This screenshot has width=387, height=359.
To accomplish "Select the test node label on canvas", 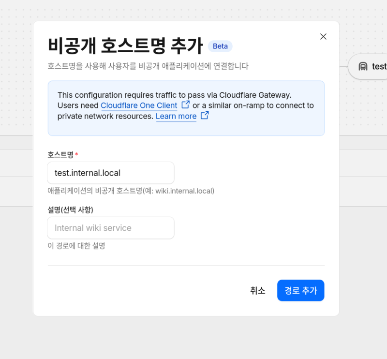I will 379,66.
